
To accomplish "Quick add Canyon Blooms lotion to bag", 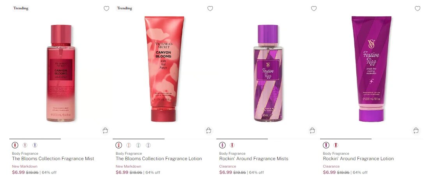I will point(209,131).
